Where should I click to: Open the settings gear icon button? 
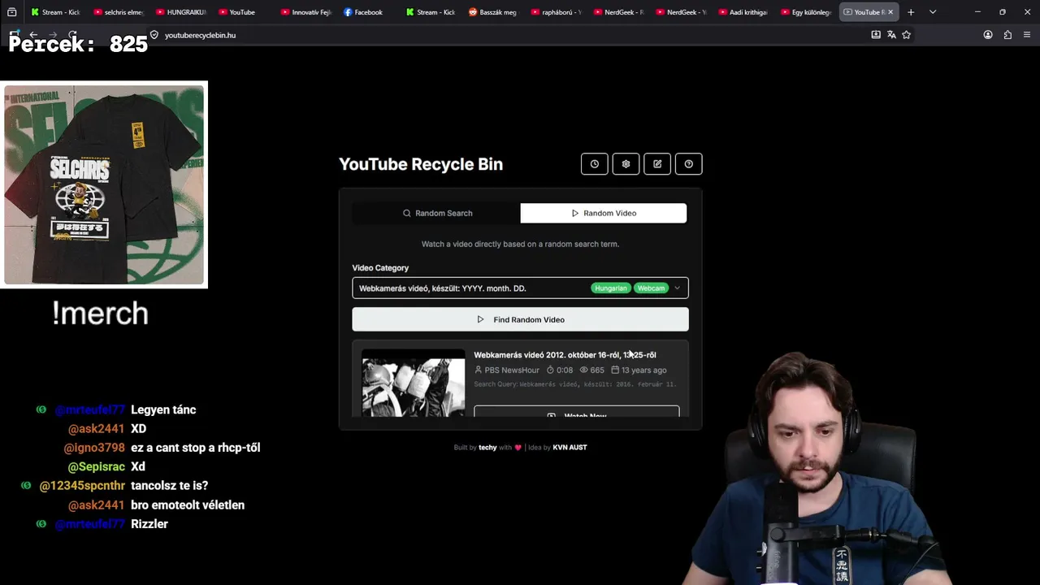coord(626,164)
